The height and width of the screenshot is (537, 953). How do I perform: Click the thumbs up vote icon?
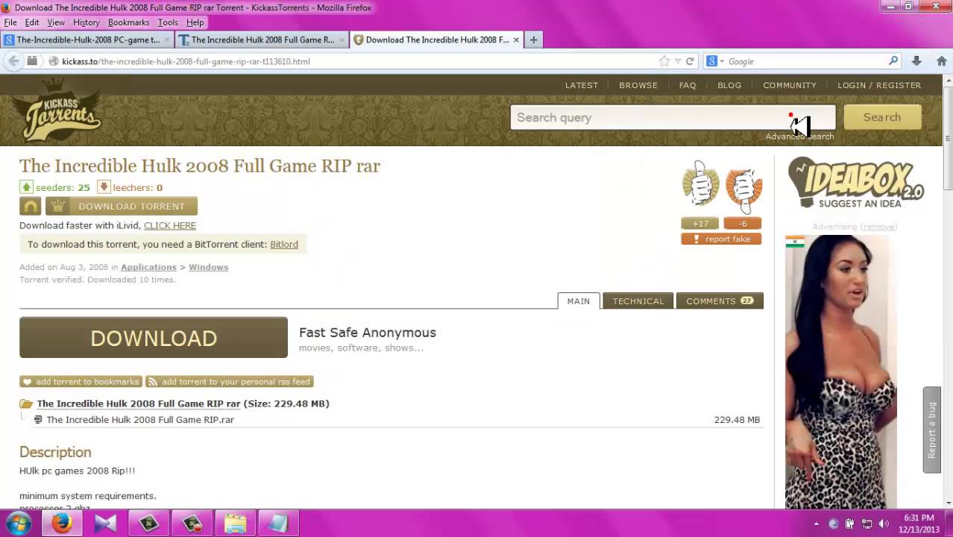pyautogui.click(x=701, y=183)
